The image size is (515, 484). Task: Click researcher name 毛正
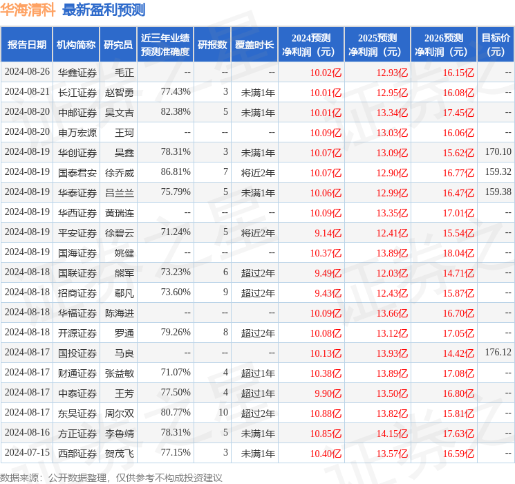[124, 73]
